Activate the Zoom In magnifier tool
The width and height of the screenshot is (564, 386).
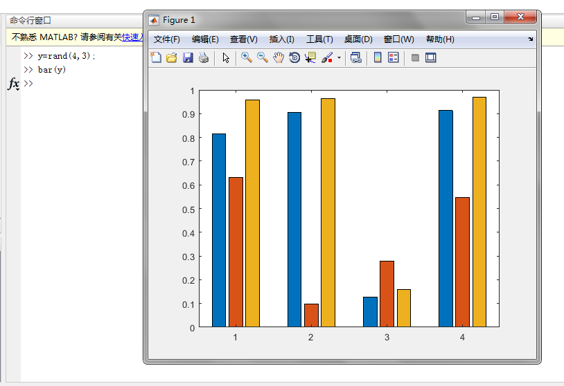pos(247,57)
